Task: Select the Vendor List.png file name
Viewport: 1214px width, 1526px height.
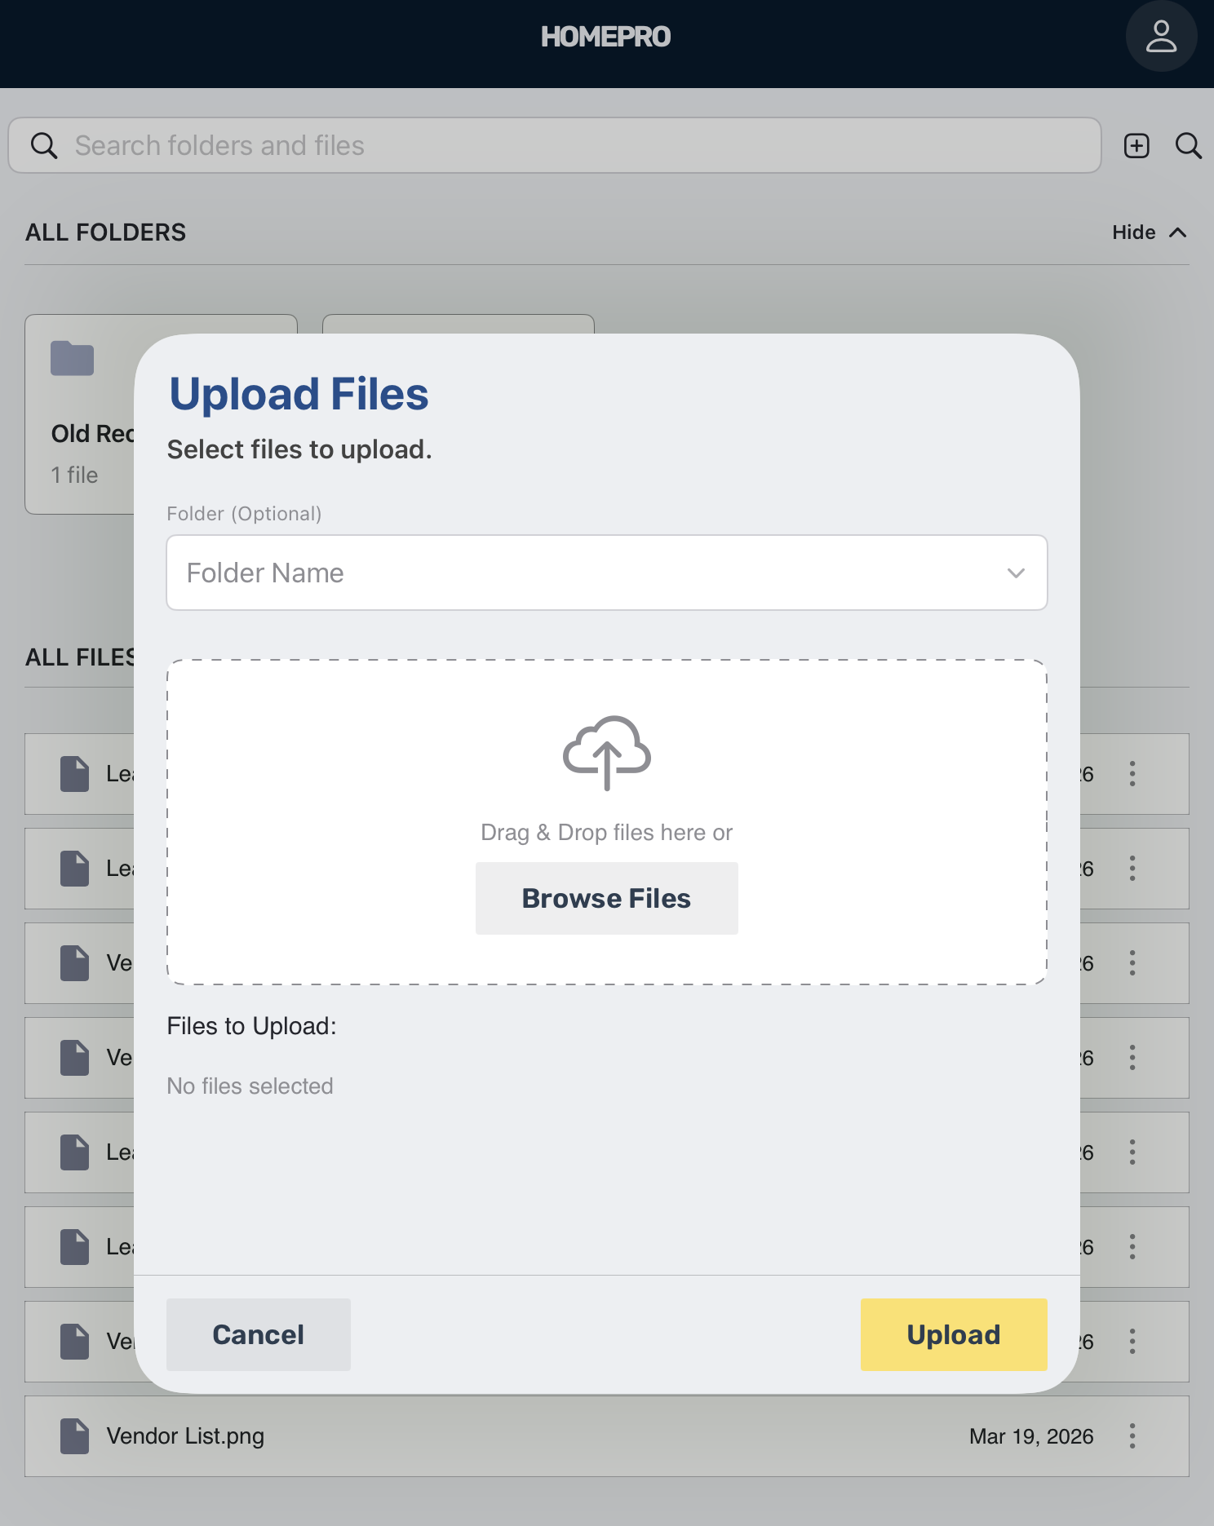Action: pyautogui.click(x=185, y=1435)
